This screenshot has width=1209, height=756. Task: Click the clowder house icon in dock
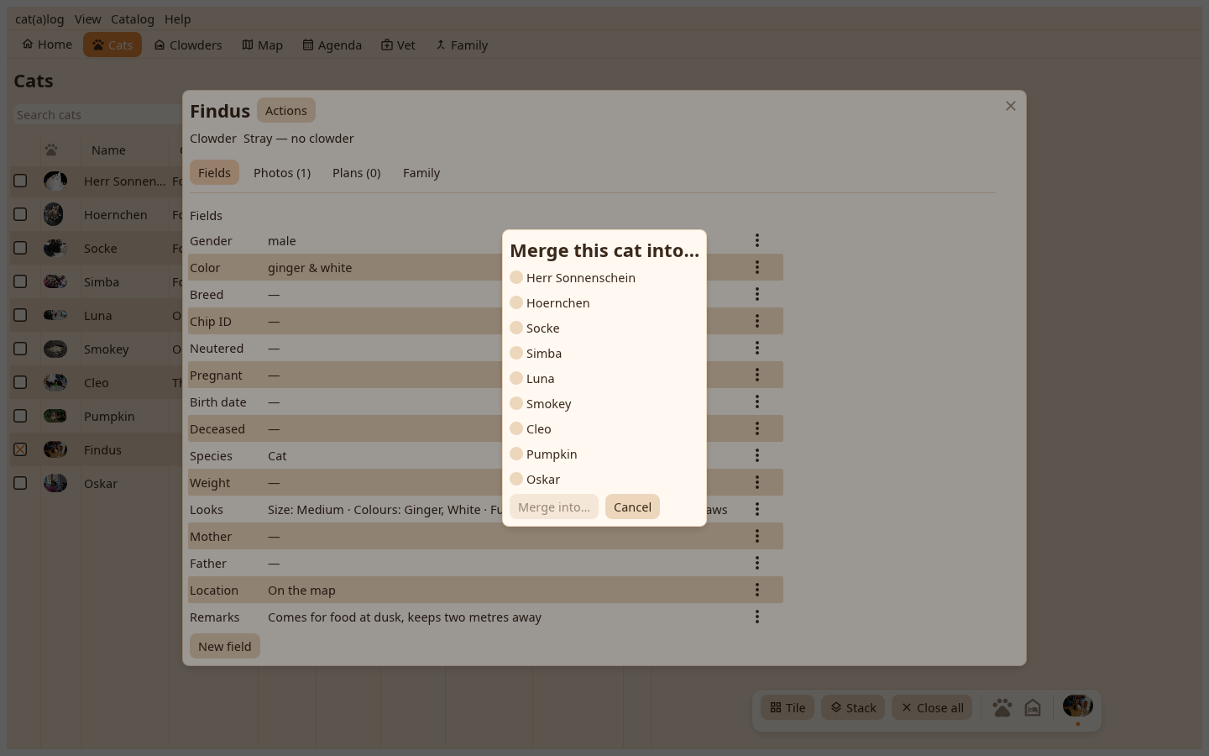1033,708
